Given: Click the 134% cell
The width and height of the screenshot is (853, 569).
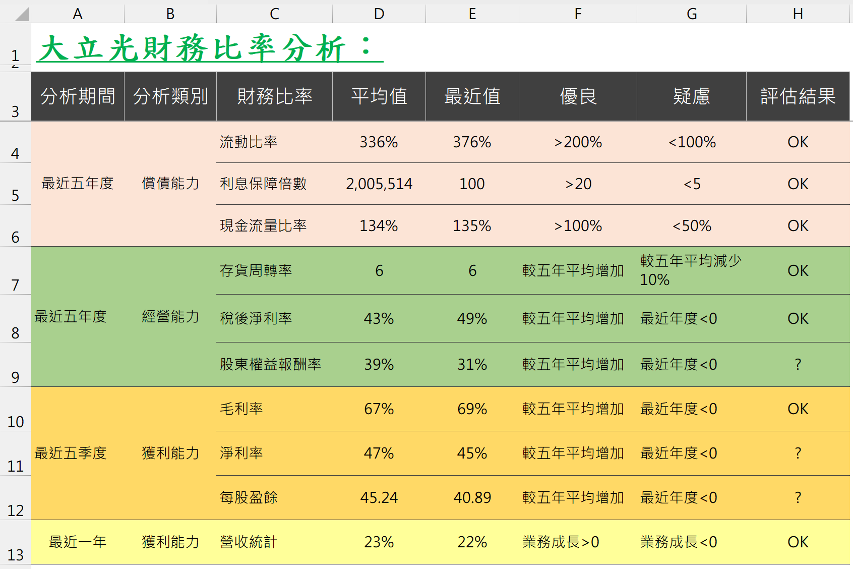Looking at the screenshot, I should tap(379, 226).
